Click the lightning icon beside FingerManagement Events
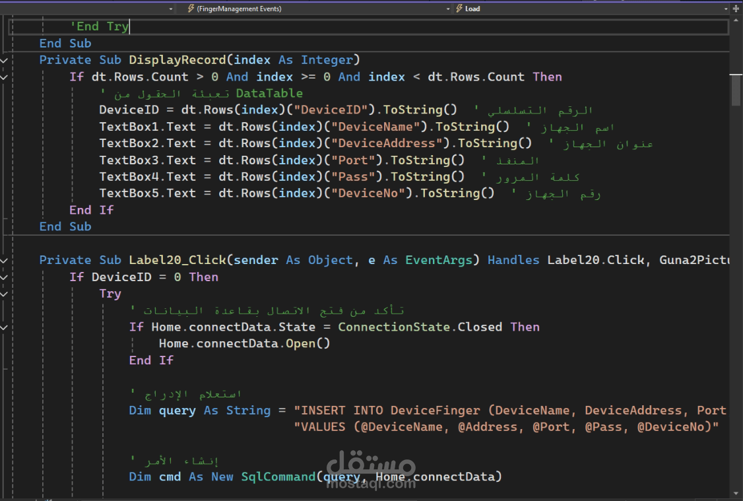Viewport: 743px width, 501px height. click(191, 9)
